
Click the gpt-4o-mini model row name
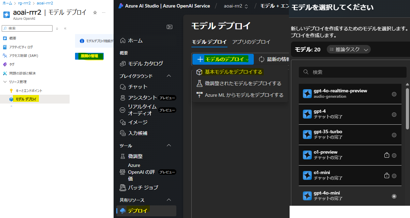click(x=327, y=193)
